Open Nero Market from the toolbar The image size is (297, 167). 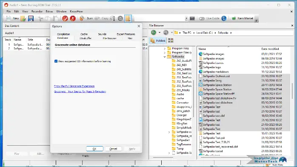pos(243,18)
